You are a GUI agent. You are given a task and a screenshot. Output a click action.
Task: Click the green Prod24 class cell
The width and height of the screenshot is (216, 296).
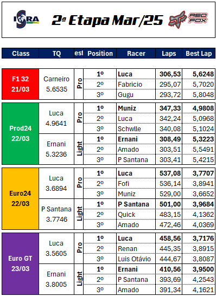click(x=21, y=134)
